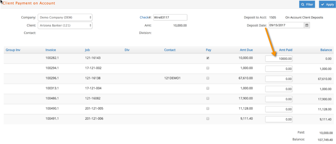The width and height of the screenshot is (336, 144).
Task: Sort by the Job column header
Action: pyautogui.click(x=87, y=50)
